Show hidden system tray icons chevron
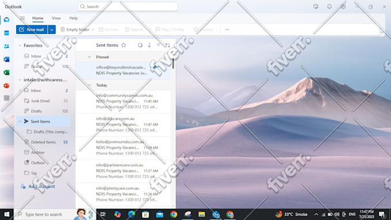 click(316, 214)
